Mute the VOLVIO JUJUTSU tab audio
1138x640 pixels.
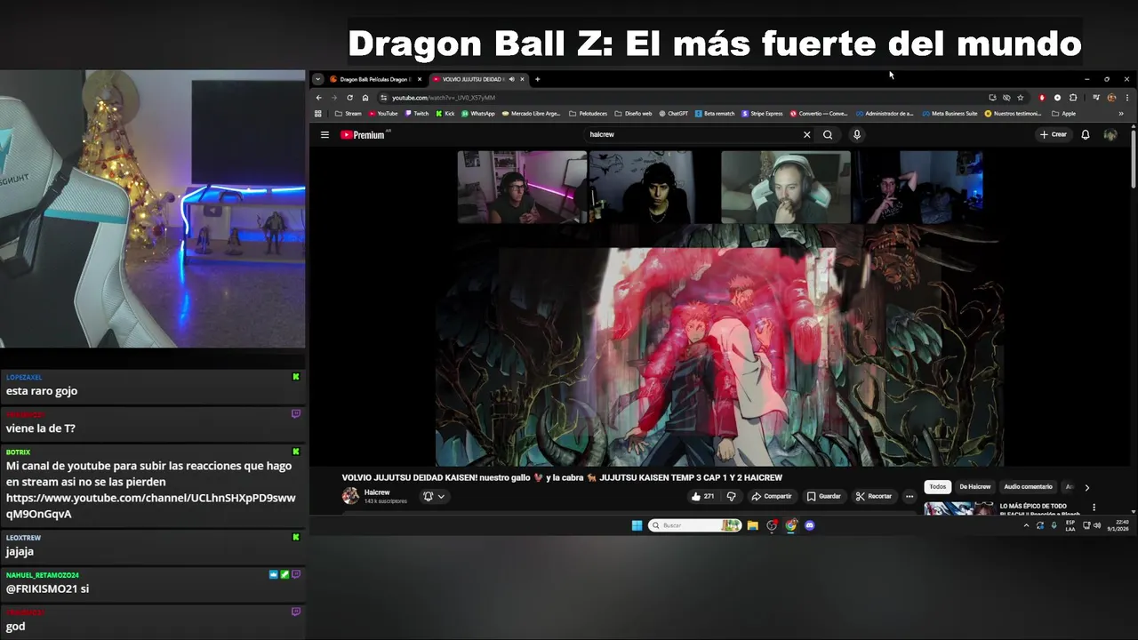click(511, 79)
